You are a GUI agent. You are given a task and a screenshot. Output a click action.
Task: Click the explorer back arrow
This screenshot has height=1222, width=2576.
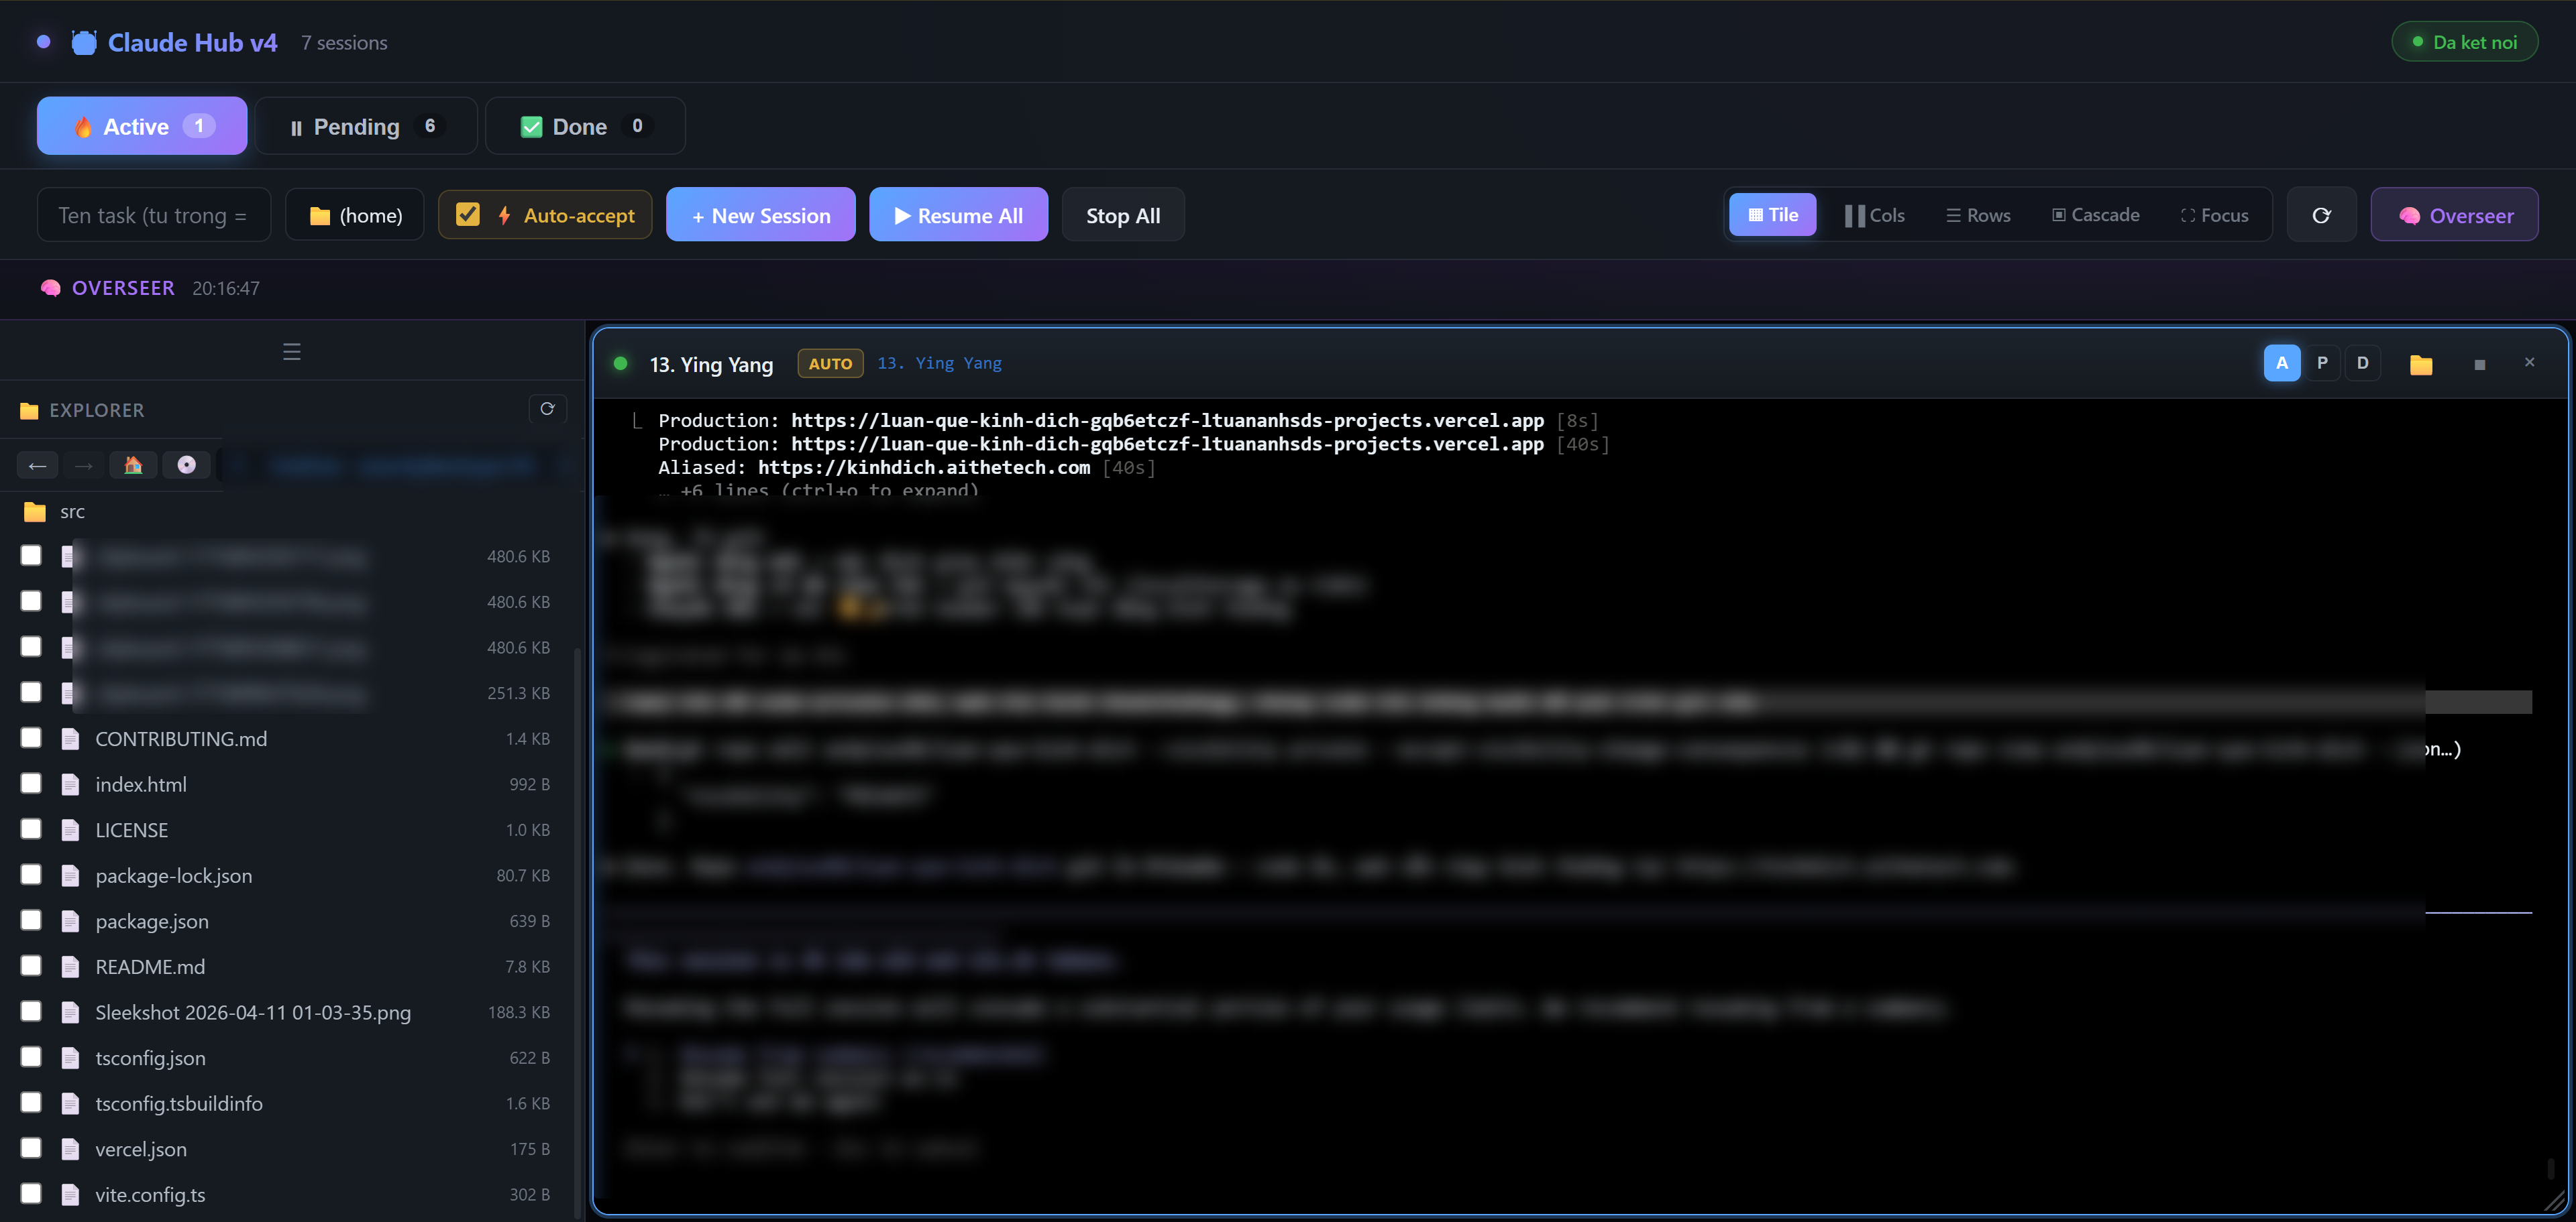(37, 465)
